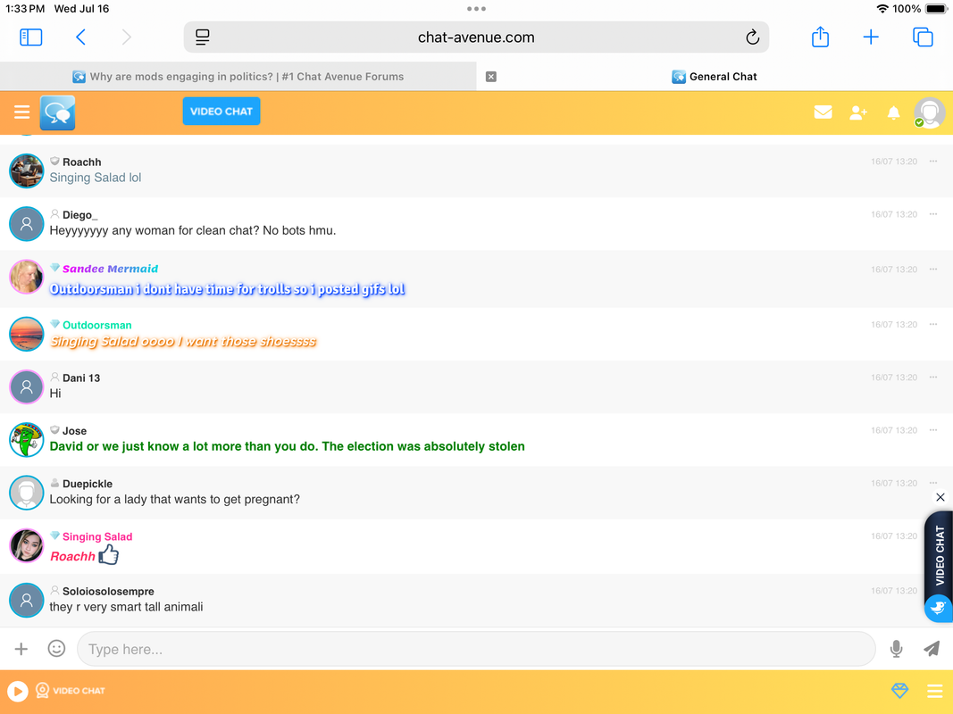Screen dimensions: 953x714
Task: Open Diego_'s default avatar
Action: [x=27, y=224]
